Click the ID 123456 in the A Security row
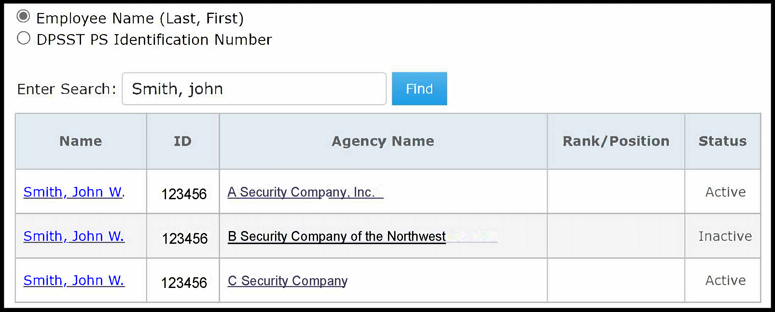The image size is (775, 312). 184,194
